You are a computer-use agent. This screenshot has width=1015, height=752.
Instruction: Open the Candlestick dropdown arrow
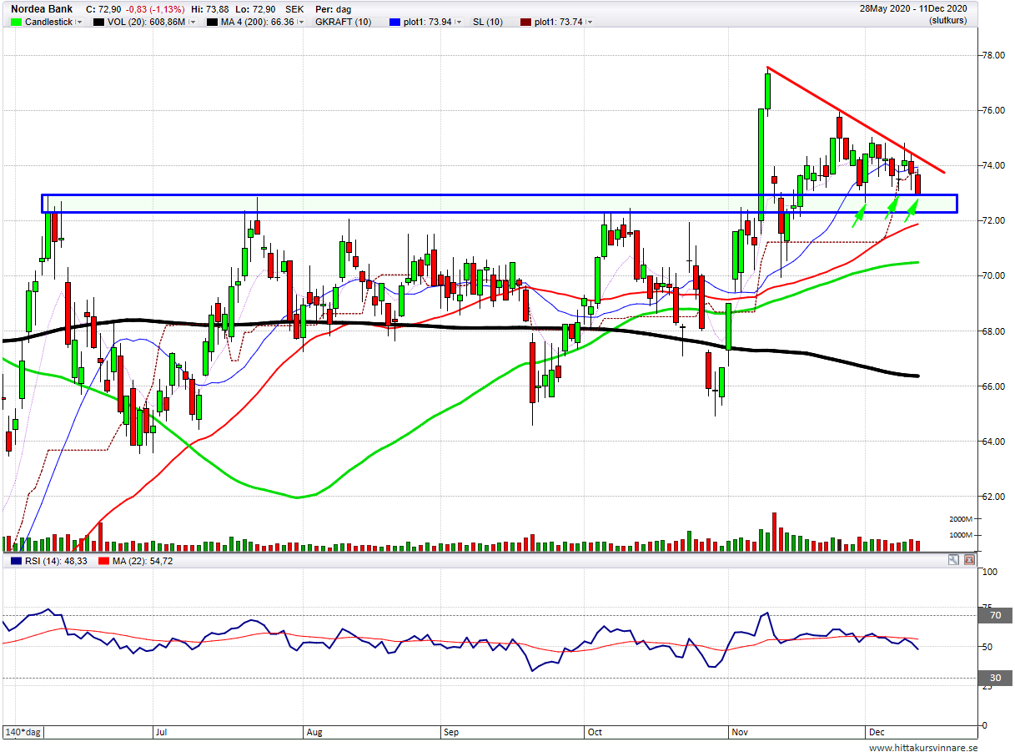point(79,22)
